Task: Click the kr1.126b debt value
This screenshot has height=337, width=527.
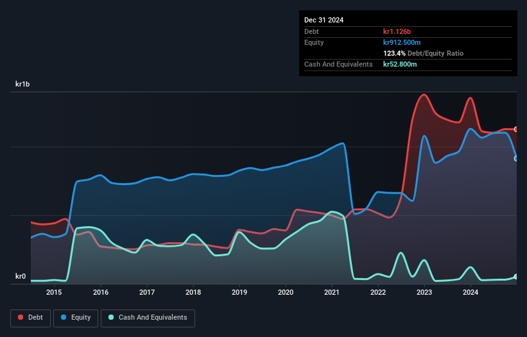Action: point(397,31)
